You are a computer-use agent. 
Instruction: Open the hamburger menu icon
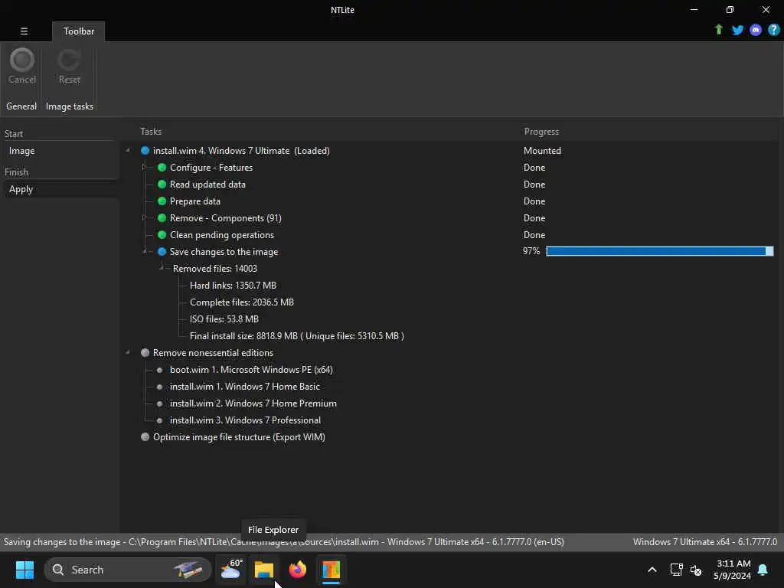click(24, 31)
